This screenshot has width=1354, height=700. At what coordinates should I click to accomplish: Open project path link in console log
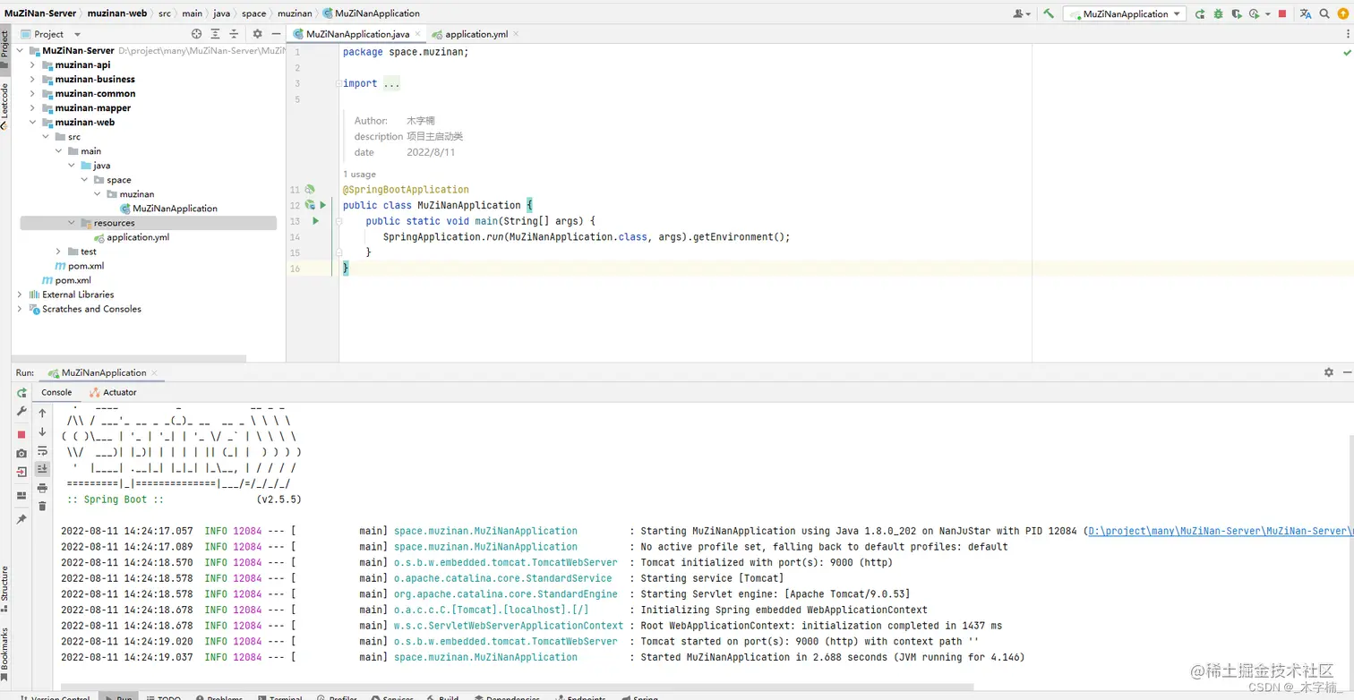tap(1220, 531)
